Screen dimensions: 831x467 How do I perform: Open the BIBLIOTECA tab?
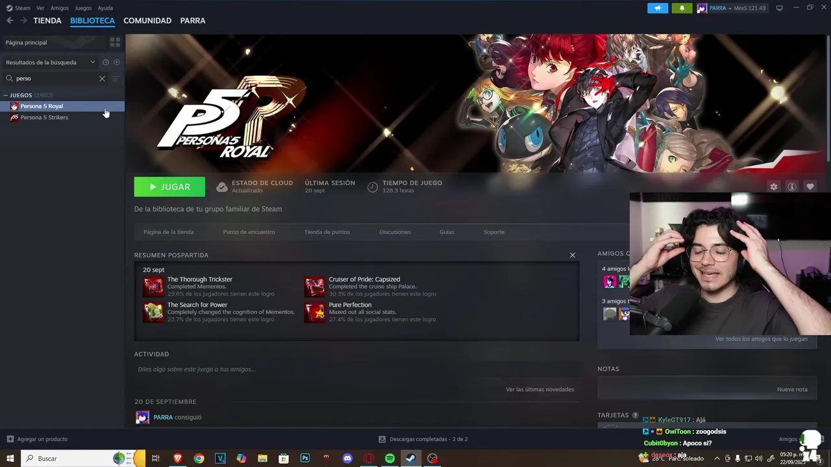pyautogui.click(x=92, y=21)
